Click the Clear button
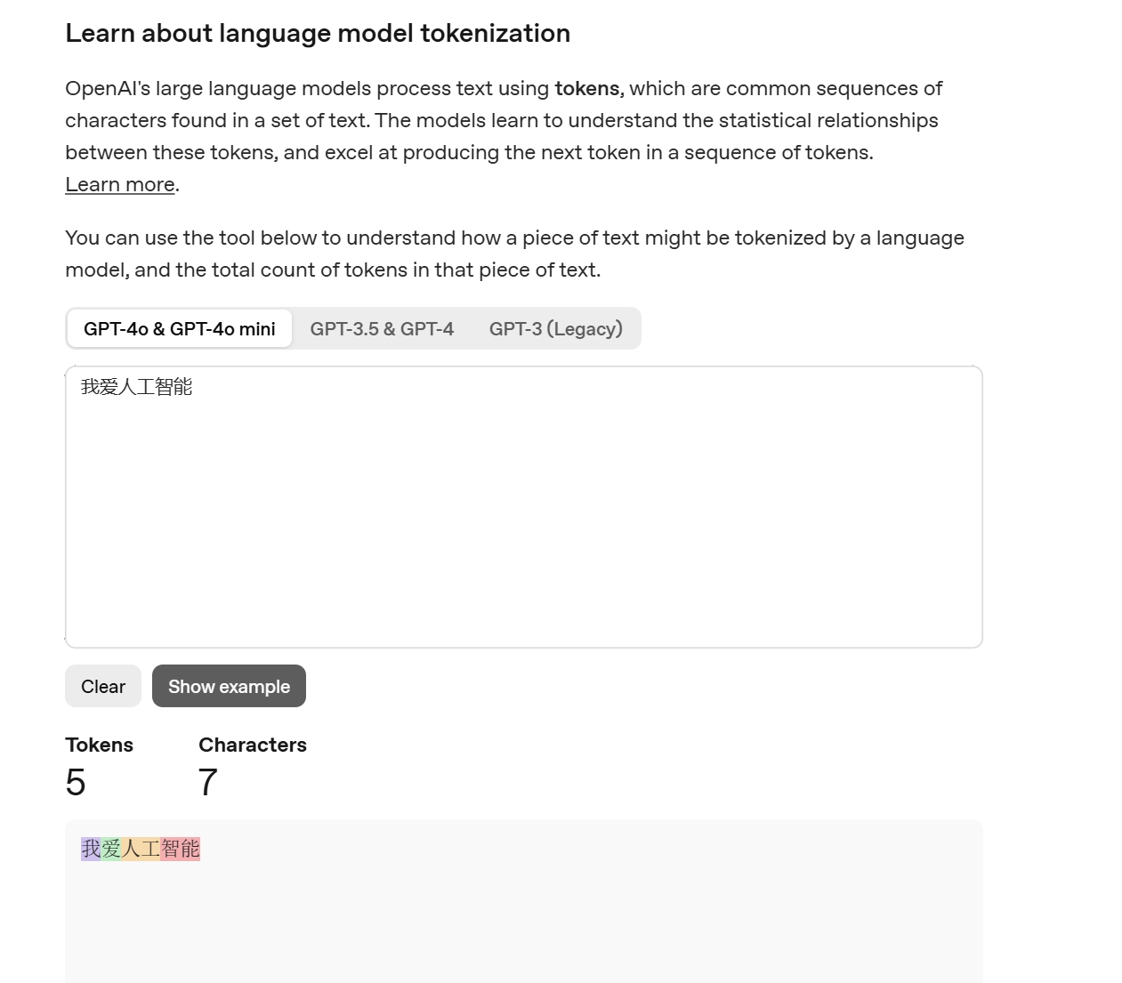 (x=103, y=686)
